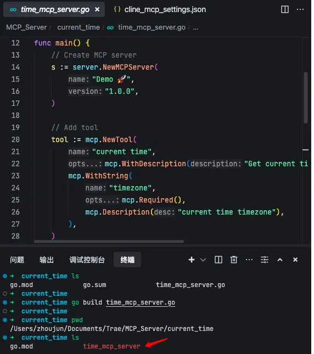
Task: Open the 调试控制台 debug console tab
Action: click(x=87, y=260)
